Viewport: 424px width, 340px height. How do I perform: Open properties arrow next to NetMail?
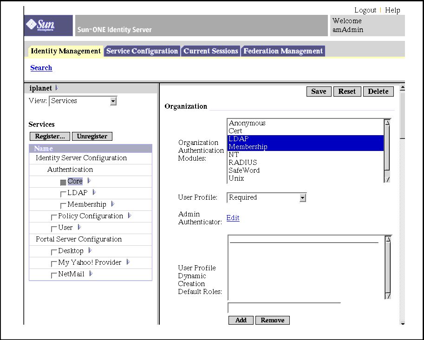coord(91,274)
